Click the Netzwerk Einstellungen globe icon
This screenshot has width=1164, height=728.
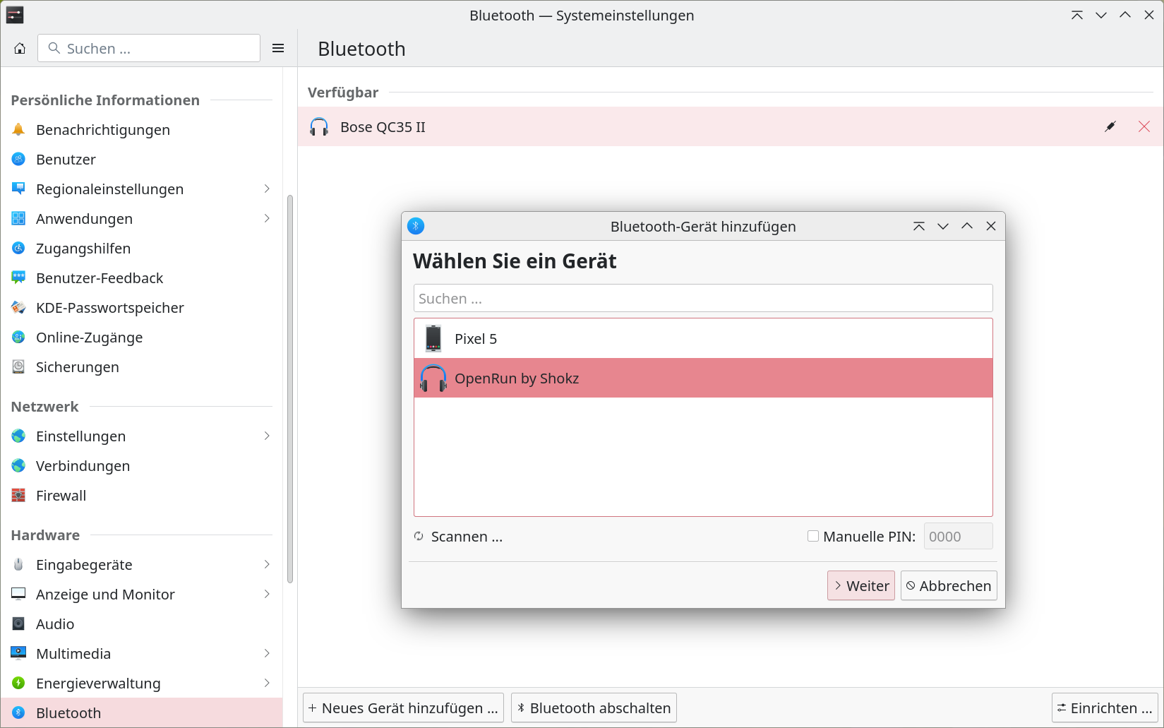19,436
